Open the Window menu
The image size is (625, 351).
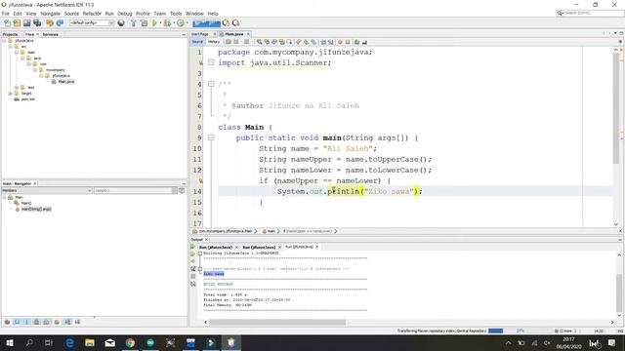click(x=194, y=14)
